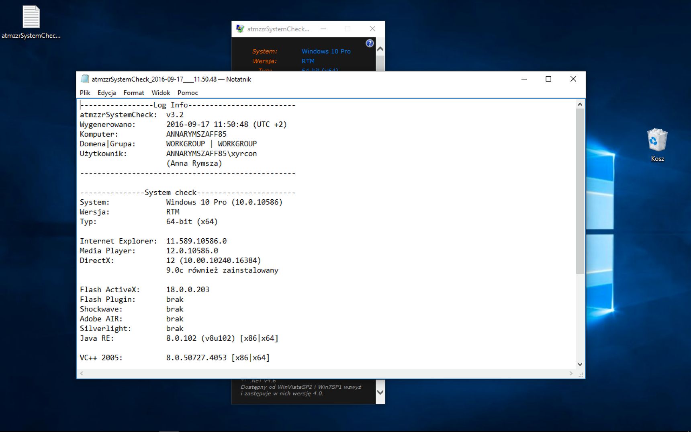The width and height of the screenshot is (691, 432).
Task: Click the text 'ANNARYMSZAFF85\xyrcon'
Action: (x=211, y=154)
